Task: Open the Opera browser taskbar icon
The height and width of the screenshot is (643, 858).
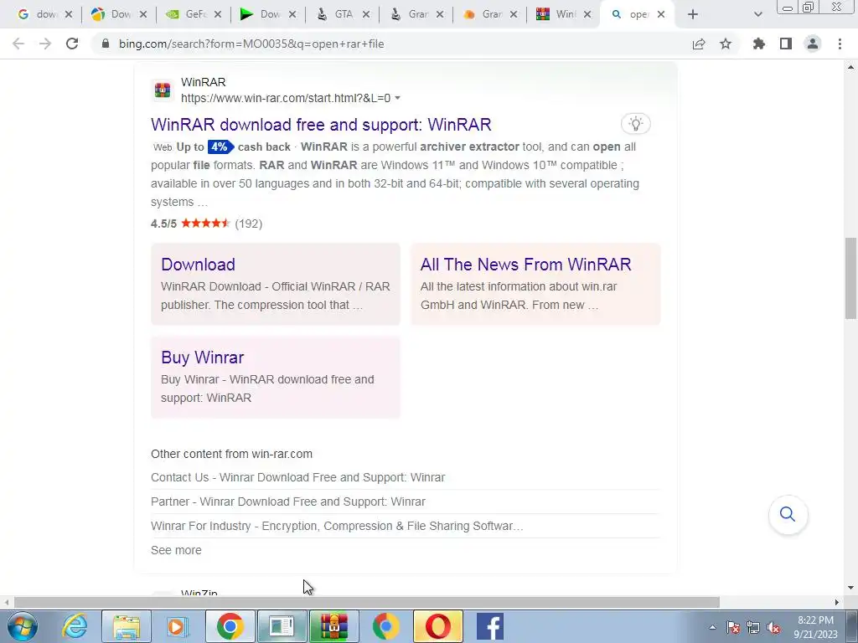Action: [437, 626]
